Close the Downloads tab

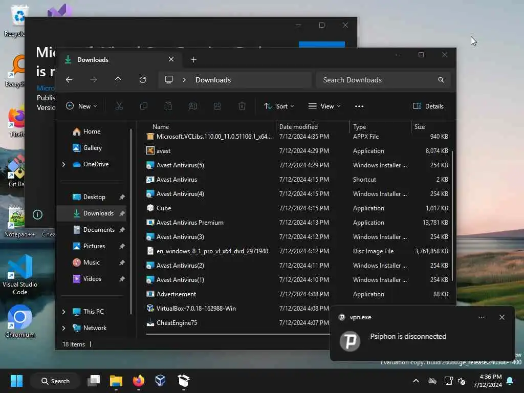point(171,59)
